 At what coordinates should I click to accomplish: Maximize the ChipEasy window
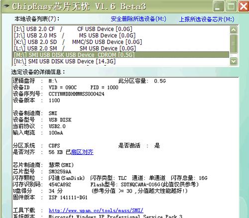tap(231, 6)
